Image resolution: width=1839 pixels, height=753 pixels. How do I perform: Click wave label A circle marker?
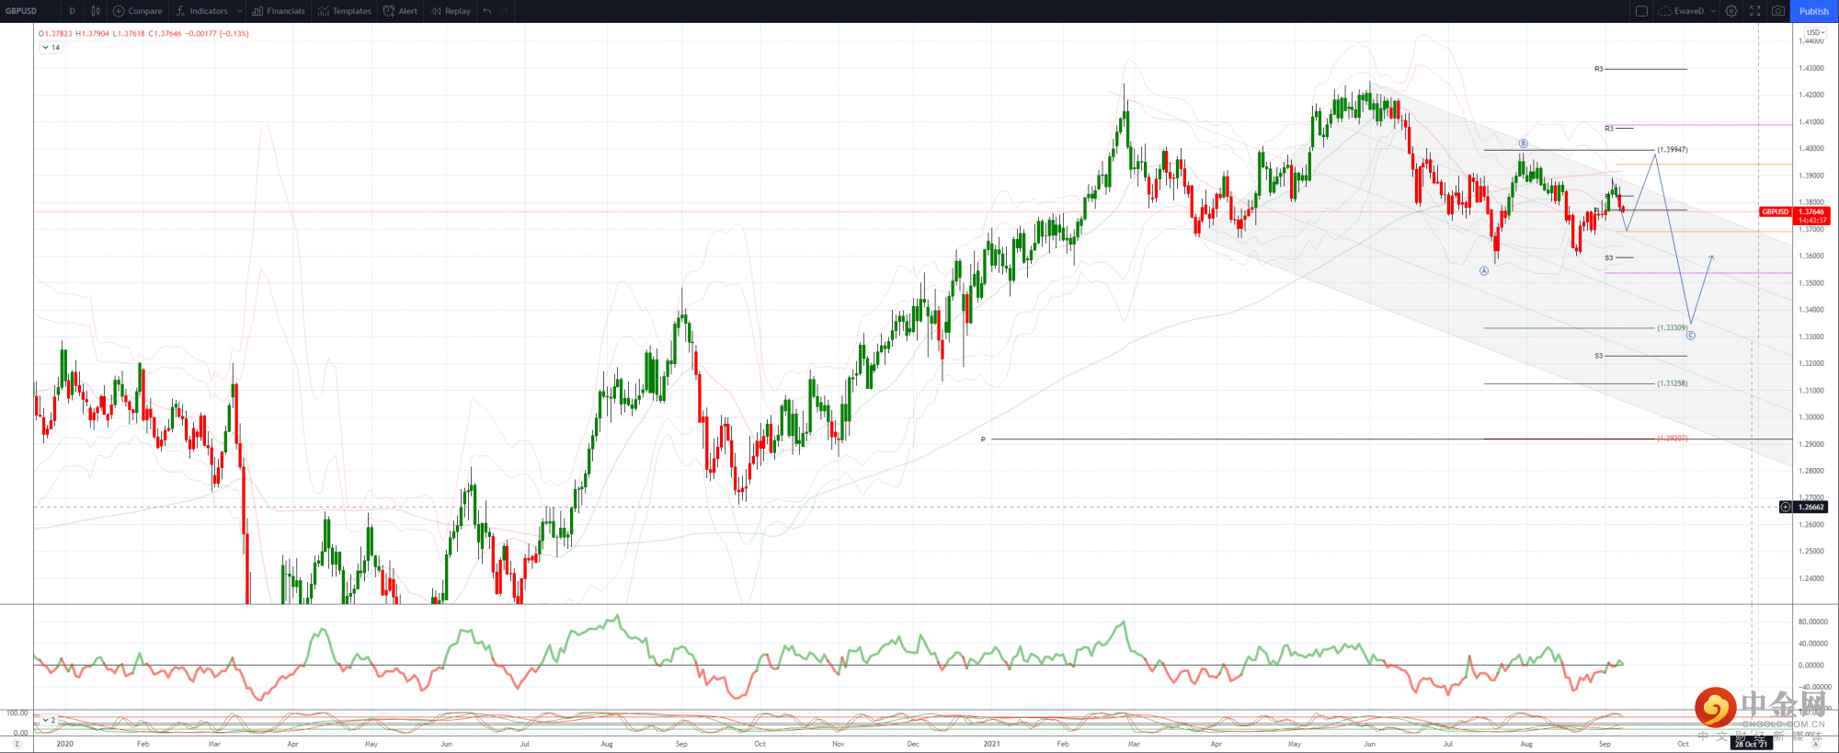[1484, 271]
